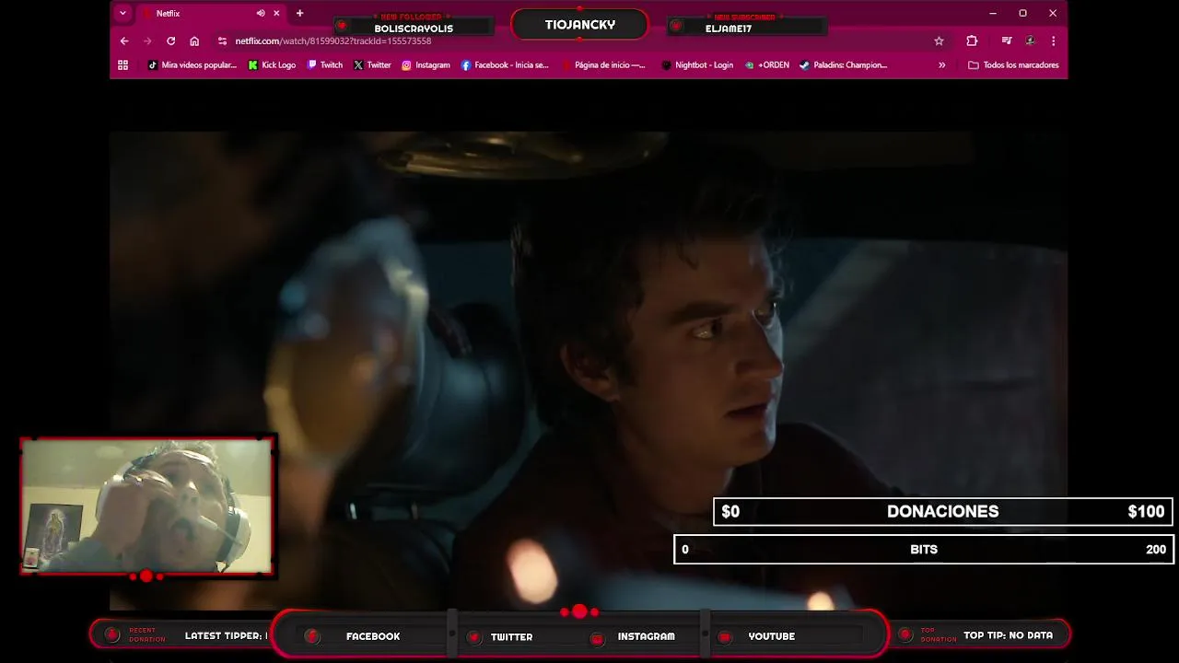Open the Nightbot - Login bookmark
The width and height of the screenshot is (1179, 663).
coord(697,65)
